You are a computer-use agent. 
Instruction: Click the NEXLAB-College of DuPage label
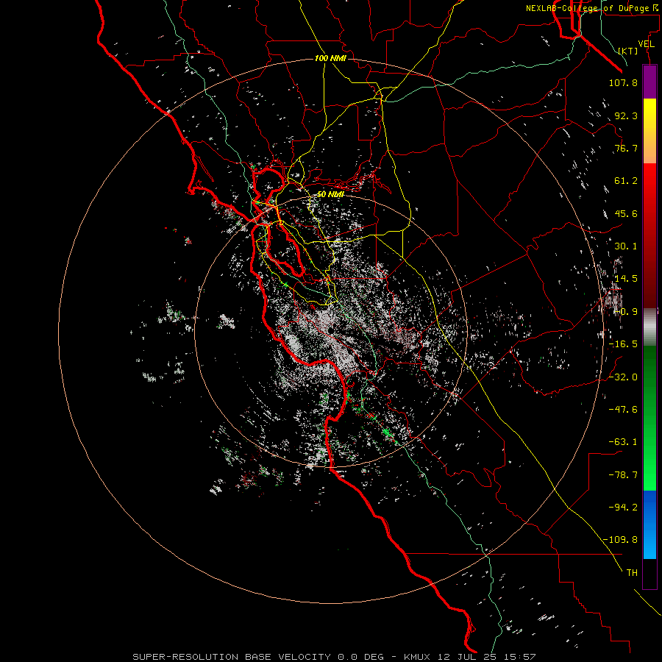click(x=587, y=8)
